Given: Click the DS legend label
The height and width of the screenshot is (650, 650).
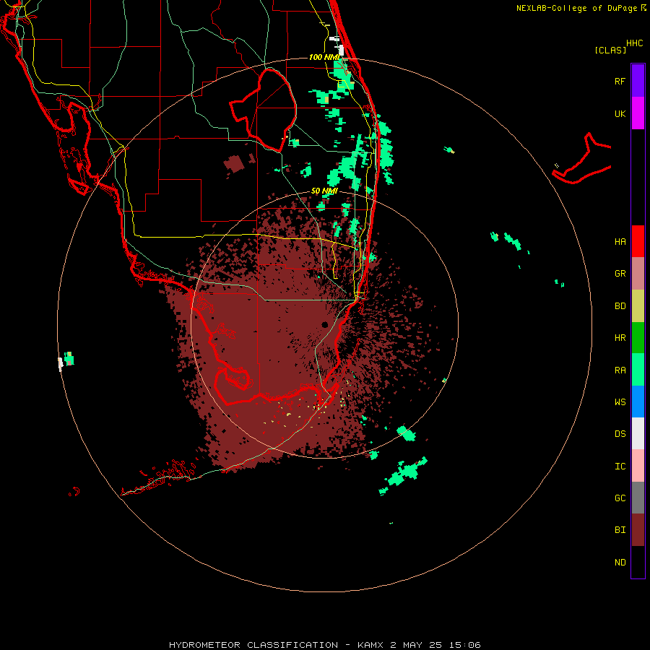Looking at the screenshot, I should pyautogui.click(x=620, y=434).
